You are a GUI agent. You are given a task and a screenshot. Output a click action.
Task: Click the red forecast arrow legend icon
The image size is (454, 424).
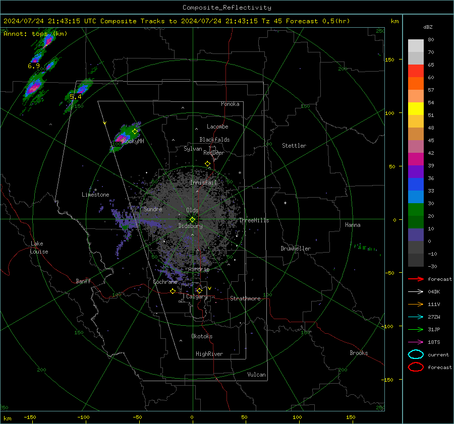click(x=416, y=279)
